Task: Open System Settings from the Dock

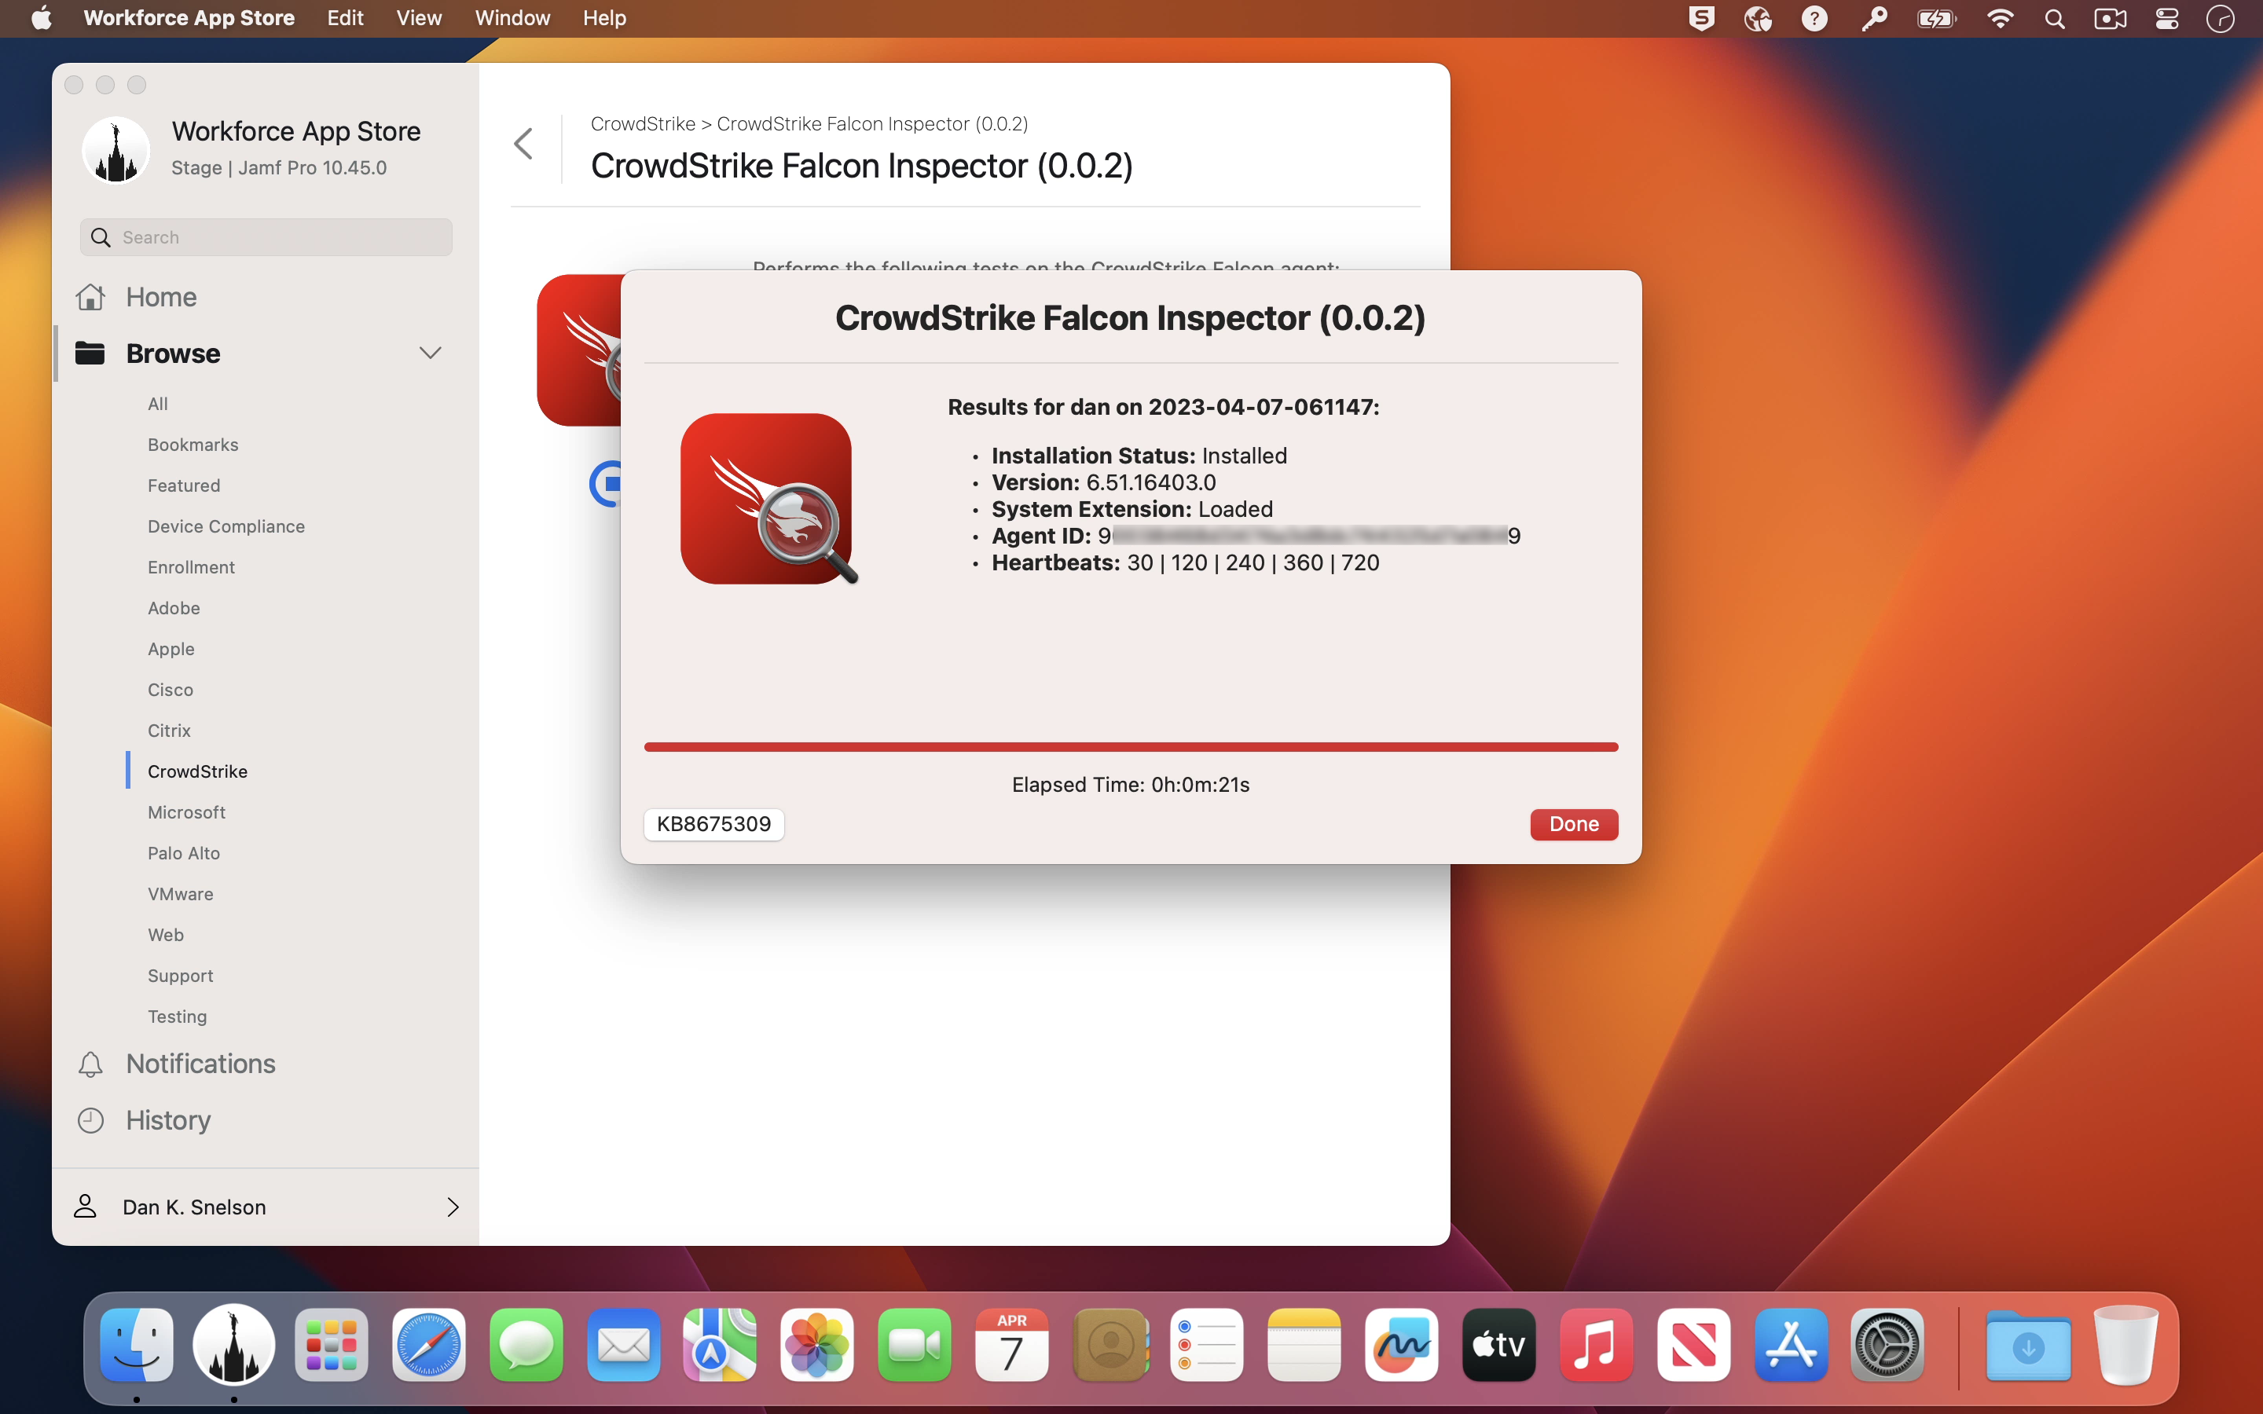Action: pyautogui.click(x=1887, y=1345)
